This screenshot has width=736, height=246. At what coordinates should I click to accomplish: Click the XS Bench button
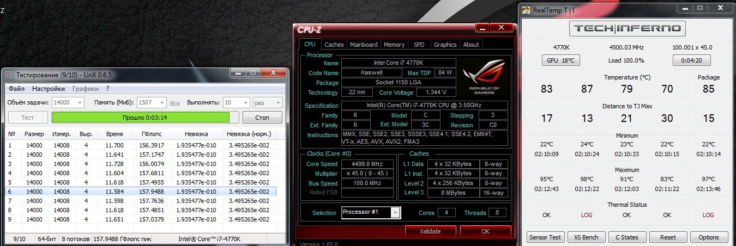pyautogui.click(x=586, y=237)
